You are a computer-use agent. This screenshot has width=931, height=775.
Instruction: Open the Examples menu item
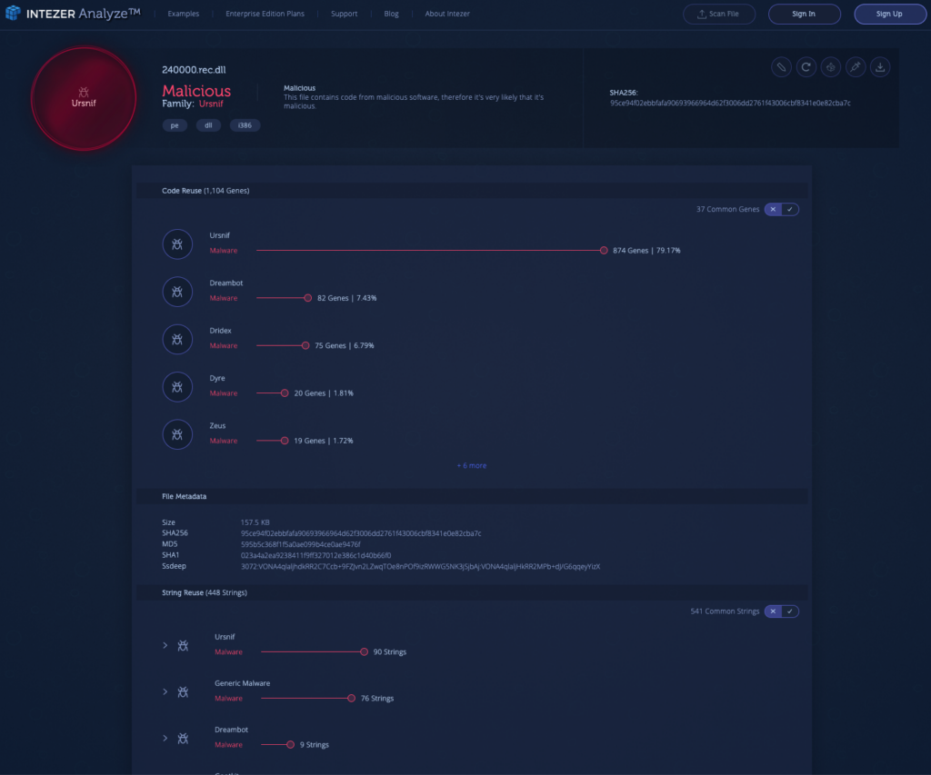pos(184,15)
